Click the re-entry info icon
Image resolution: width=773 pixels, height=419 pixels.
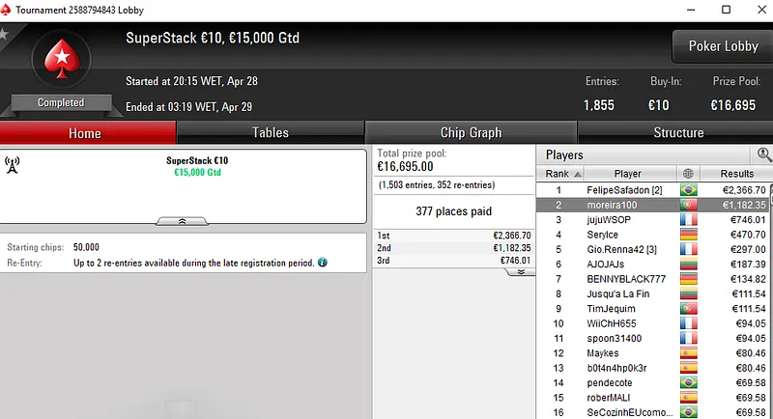click(322, 262)
